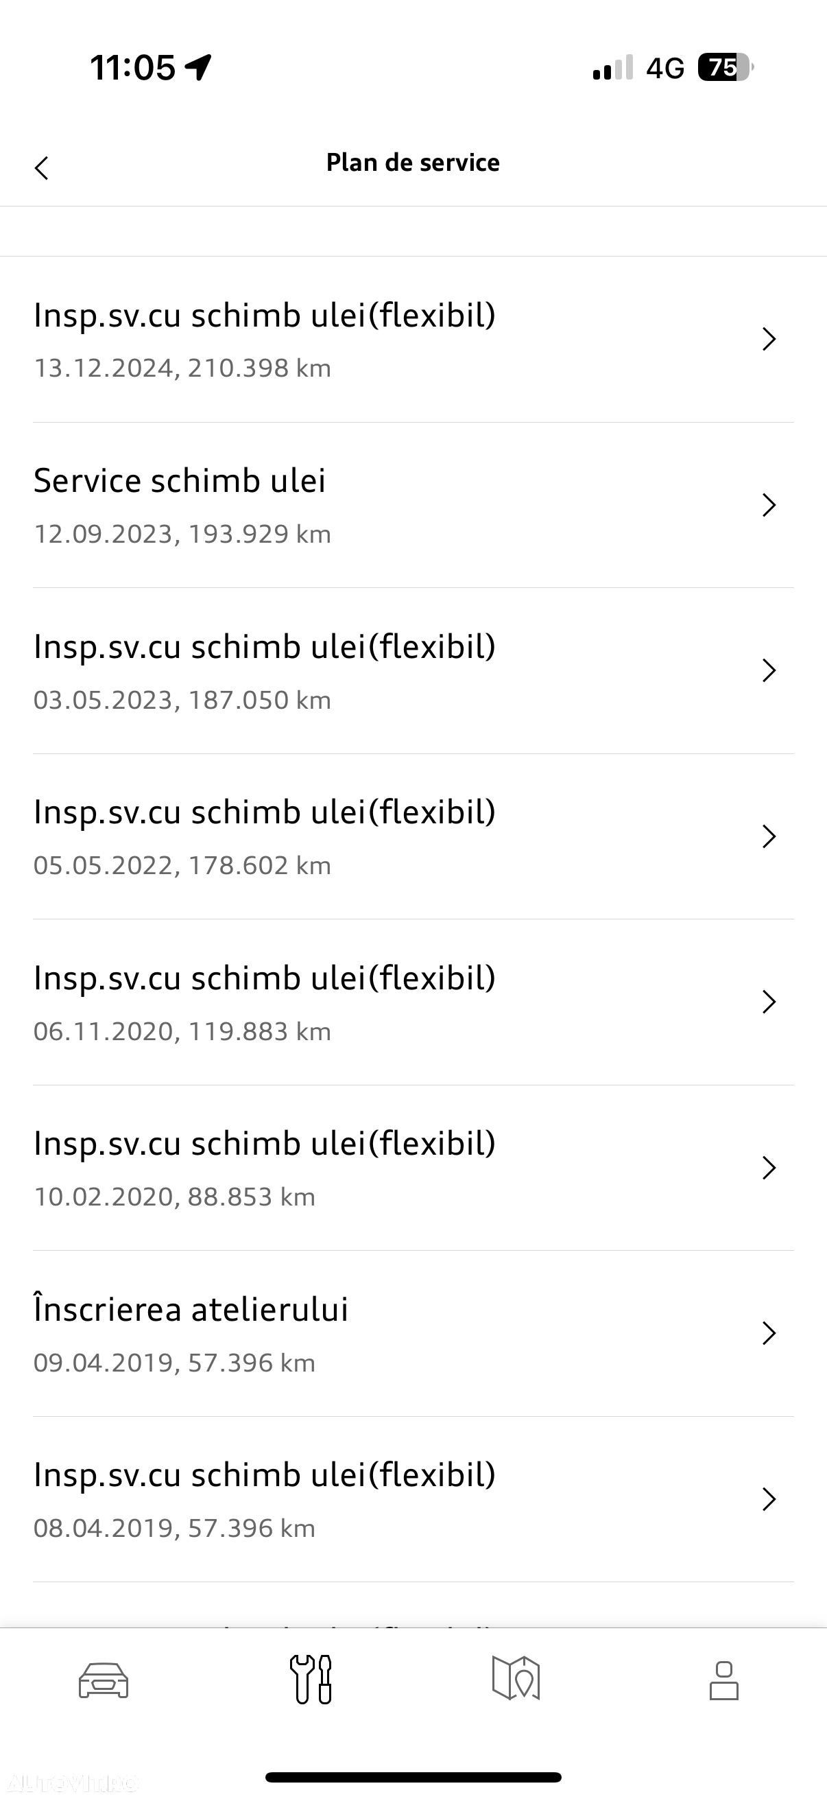Expand chevron for Înscrierea atelierului entry

click(769, 1333)
